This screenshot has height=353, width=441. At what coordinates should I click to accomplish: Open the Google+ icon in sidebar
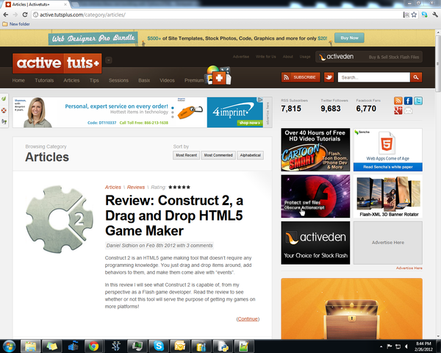(x=398, y=110)
